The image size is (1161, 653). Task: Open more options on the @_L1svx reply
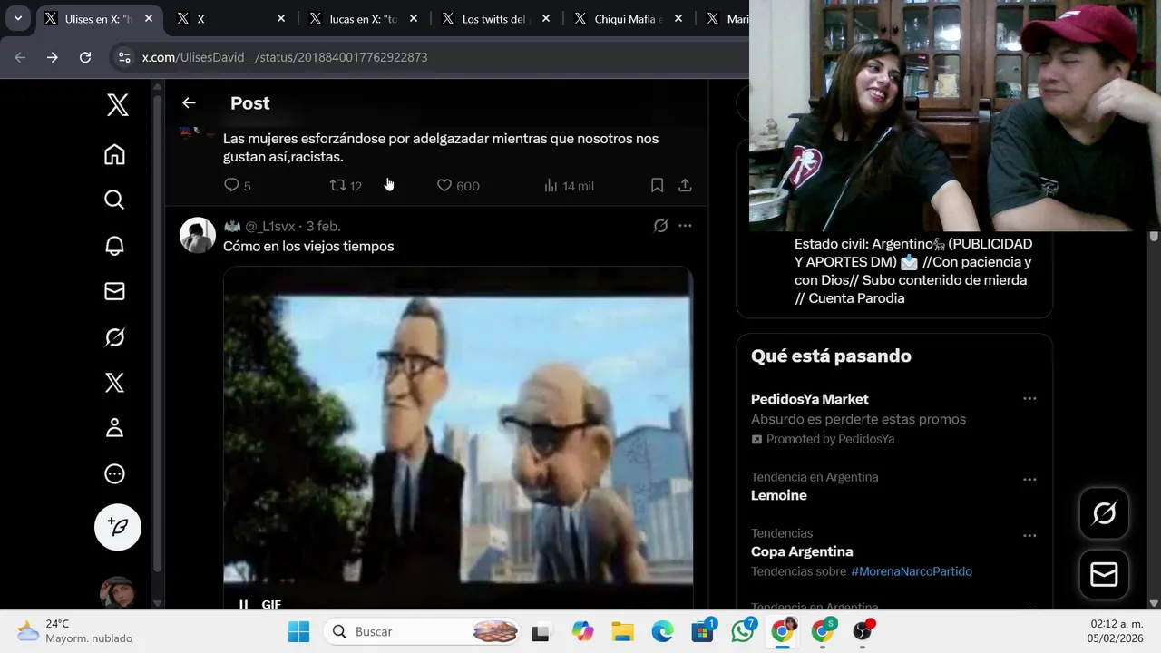[685, 226]
